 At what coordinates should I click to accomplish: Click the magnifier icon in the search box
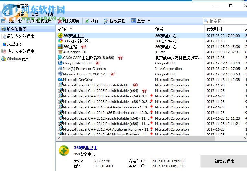206,21
